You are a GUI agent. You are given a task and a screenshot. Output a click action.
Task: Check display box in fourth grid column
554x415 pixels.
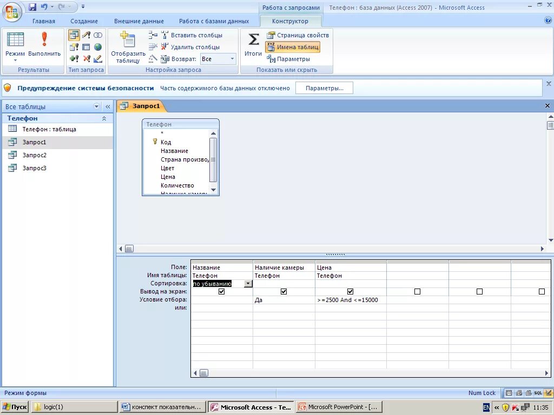[x=417, y=291]
